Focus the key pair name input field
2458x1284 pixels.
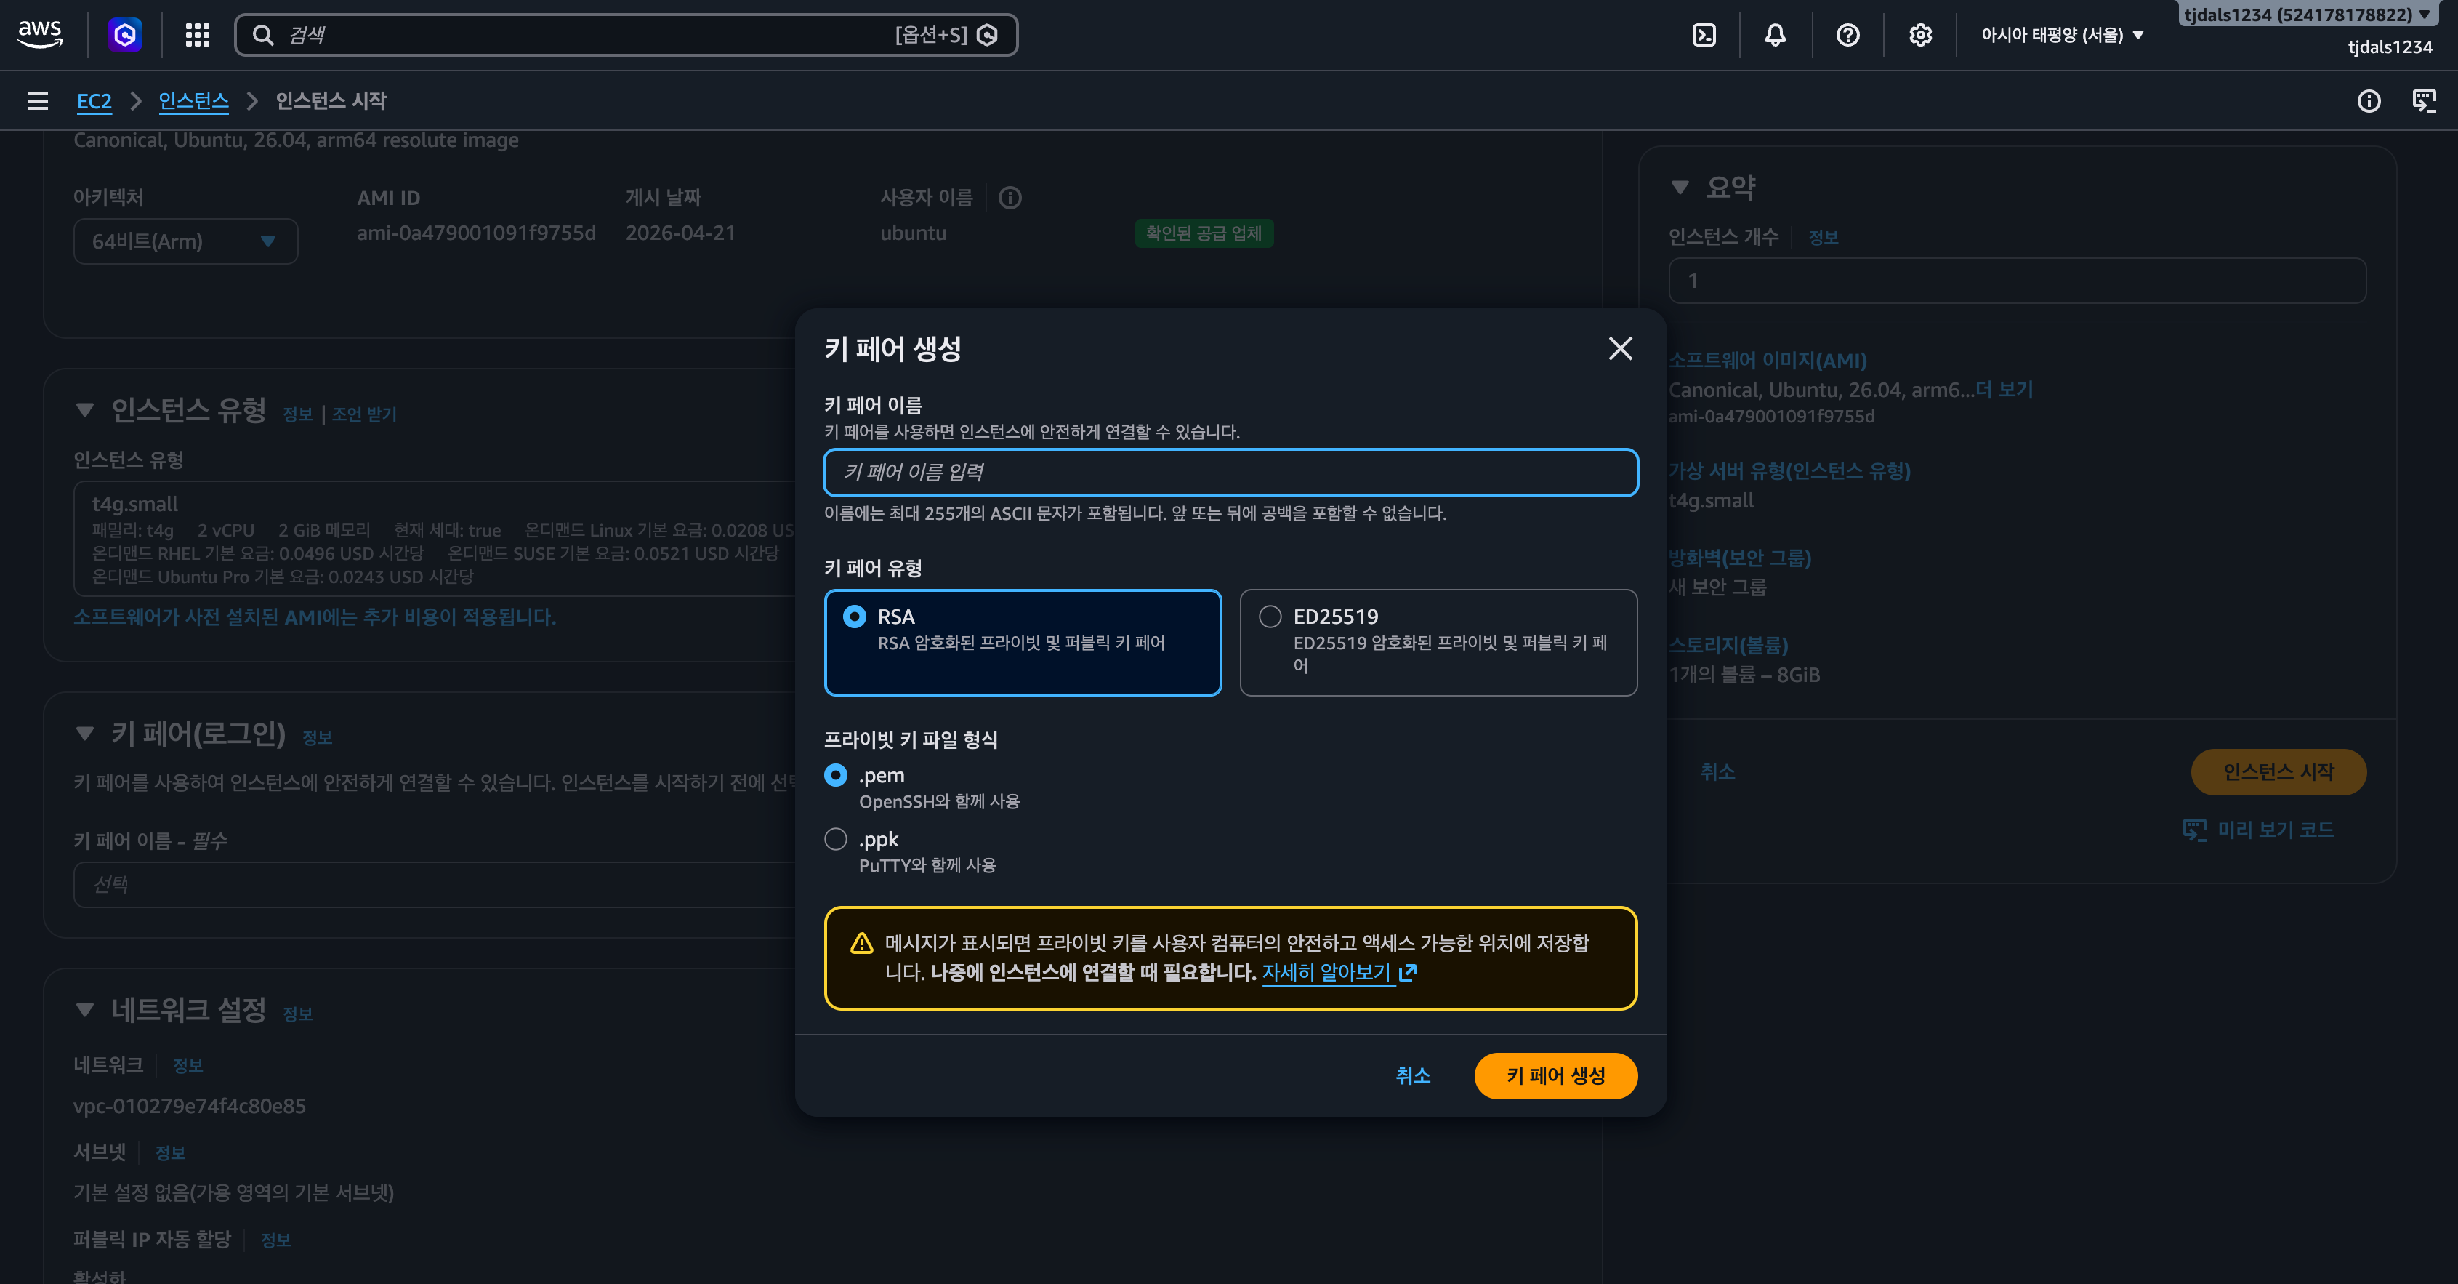click(x=1230, y=472)
